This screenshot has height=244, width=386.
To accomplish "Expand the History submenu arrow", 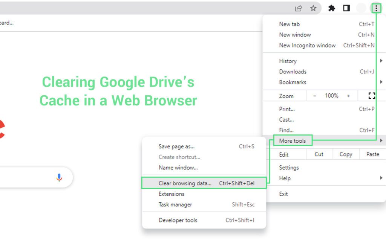I will [x=381, y=61].
